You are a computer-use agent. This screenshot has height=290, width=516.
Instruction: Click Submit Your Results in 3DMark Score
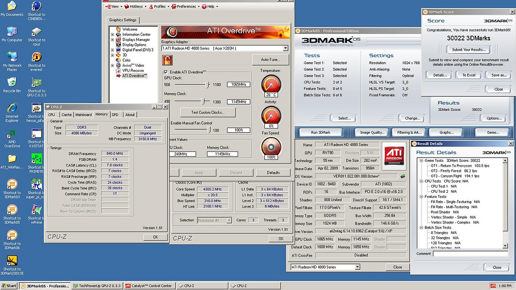[469, 50]
